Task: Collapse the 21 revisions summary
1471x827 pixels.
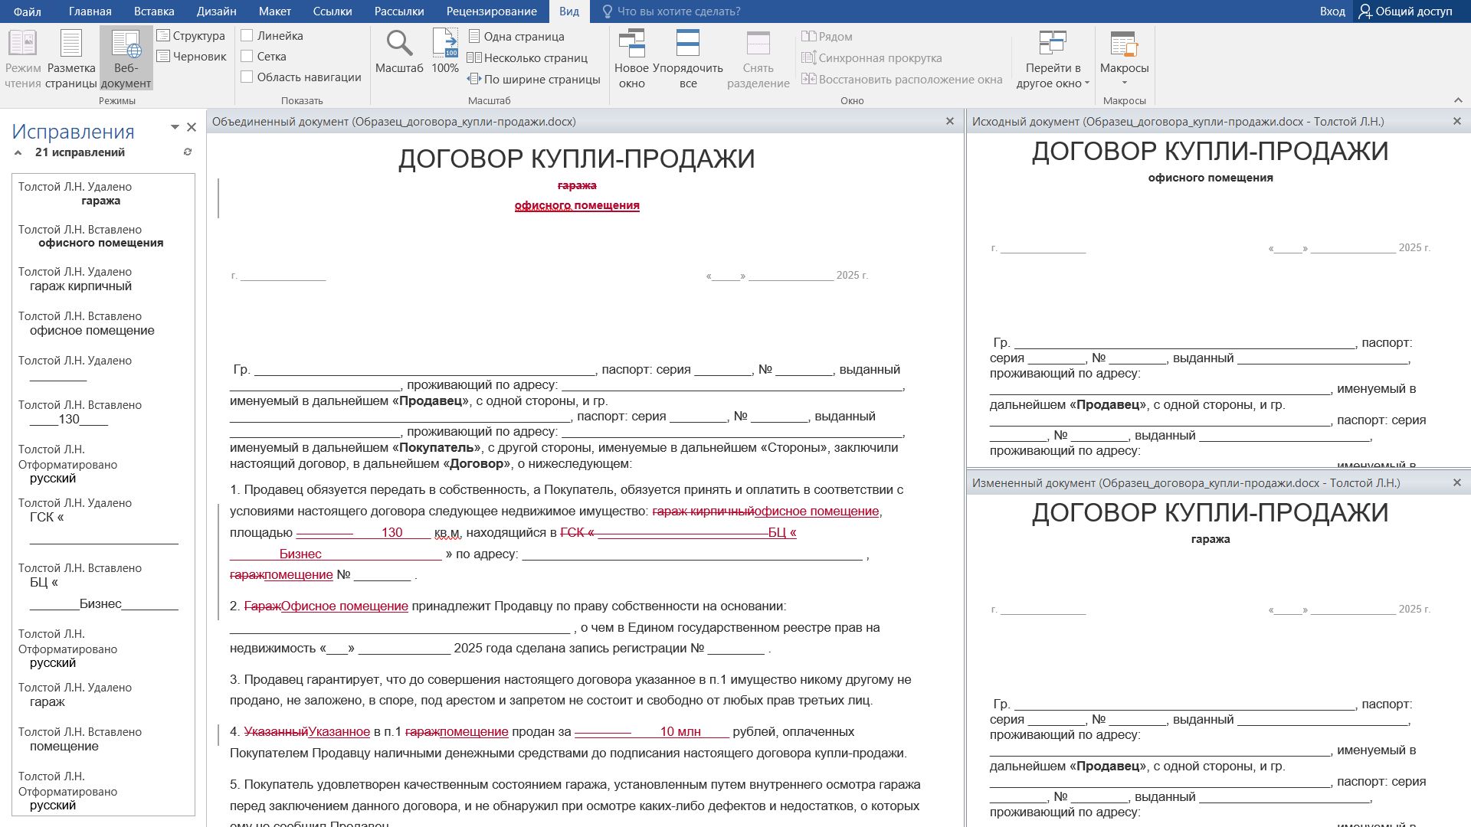Action: point(18,153)
